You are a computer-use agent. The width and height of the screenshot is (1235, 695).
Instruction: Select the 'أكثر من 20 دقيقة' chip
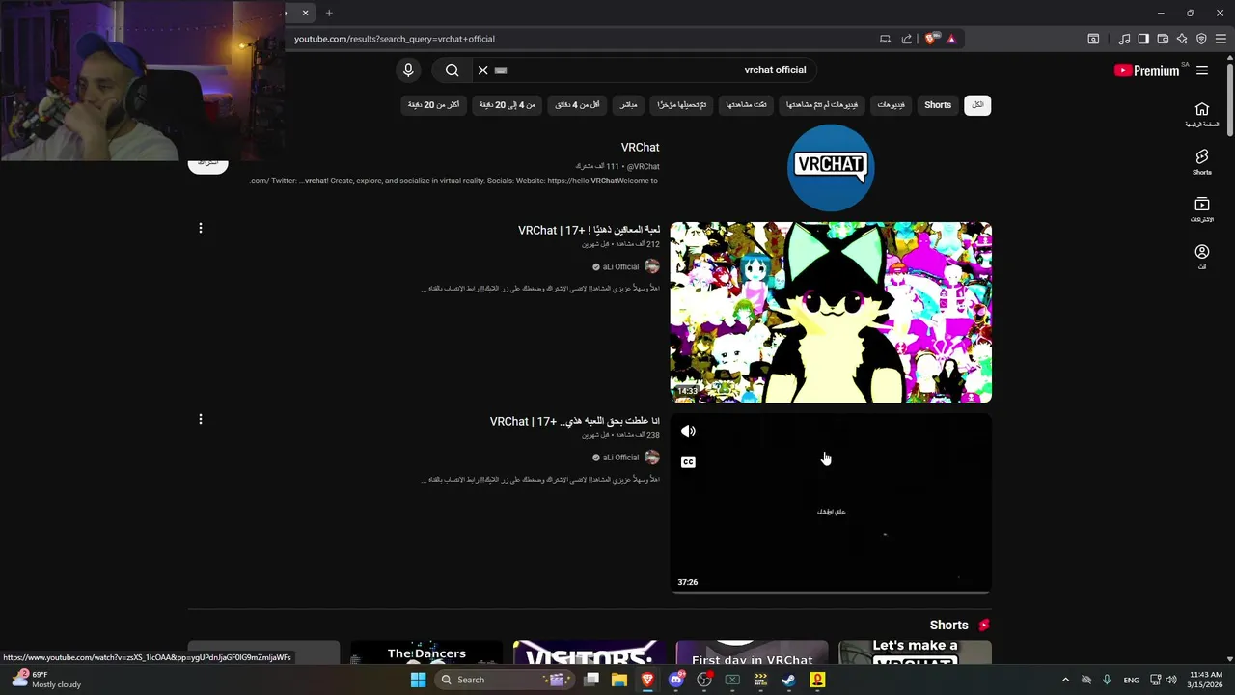coord(434,105)
